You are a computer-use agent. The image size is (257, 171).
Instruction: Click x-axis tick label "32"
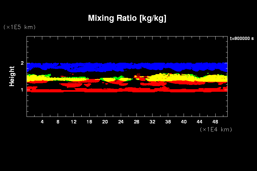(x=152, y=122)
